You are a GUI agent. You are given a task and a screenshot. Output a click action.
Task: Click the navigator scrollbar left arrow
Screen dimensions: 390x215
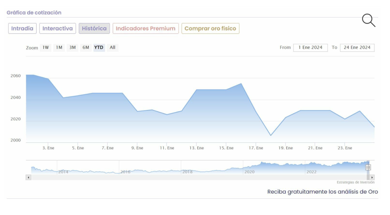click(x=28, y=177)
